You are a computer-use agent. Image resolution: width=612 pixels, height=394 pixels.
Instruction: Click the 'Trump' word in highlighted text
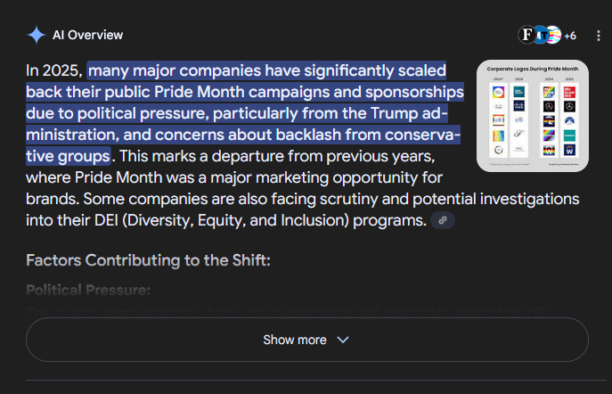tap(394, 113)
